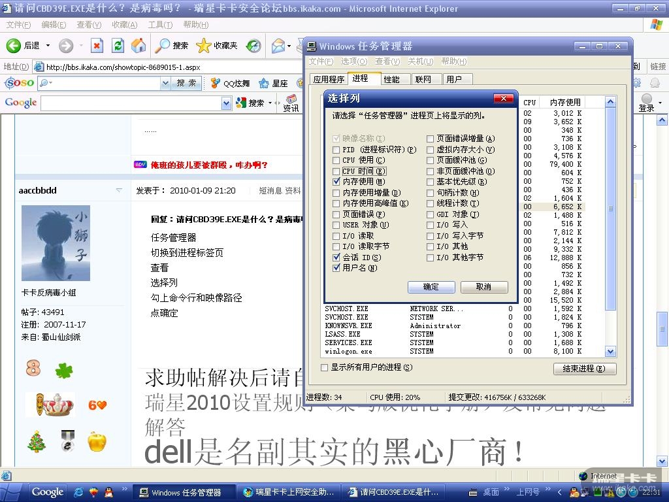
Task: Click 确定 in 选择列 dialog
Action: click(x=431, y=287)
